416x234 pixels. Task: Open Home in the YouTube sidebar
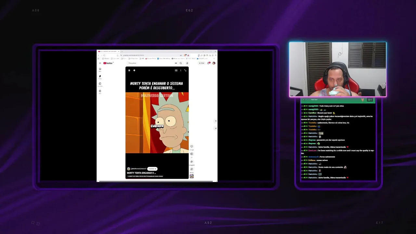click(100, 70)
